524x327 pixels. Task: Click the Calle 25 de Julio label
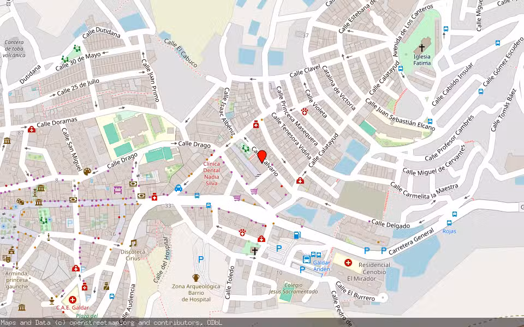point(78,87)
